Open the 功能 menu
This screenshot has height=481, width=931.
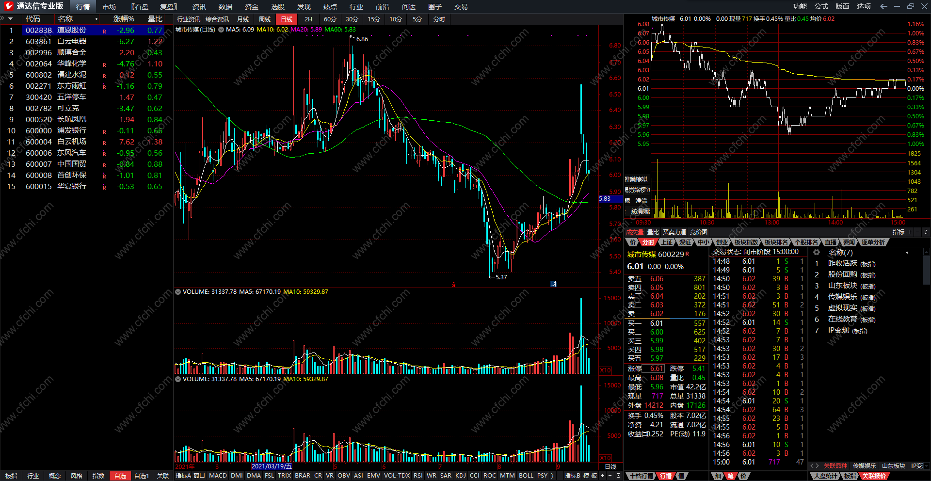tap(800, 6)
